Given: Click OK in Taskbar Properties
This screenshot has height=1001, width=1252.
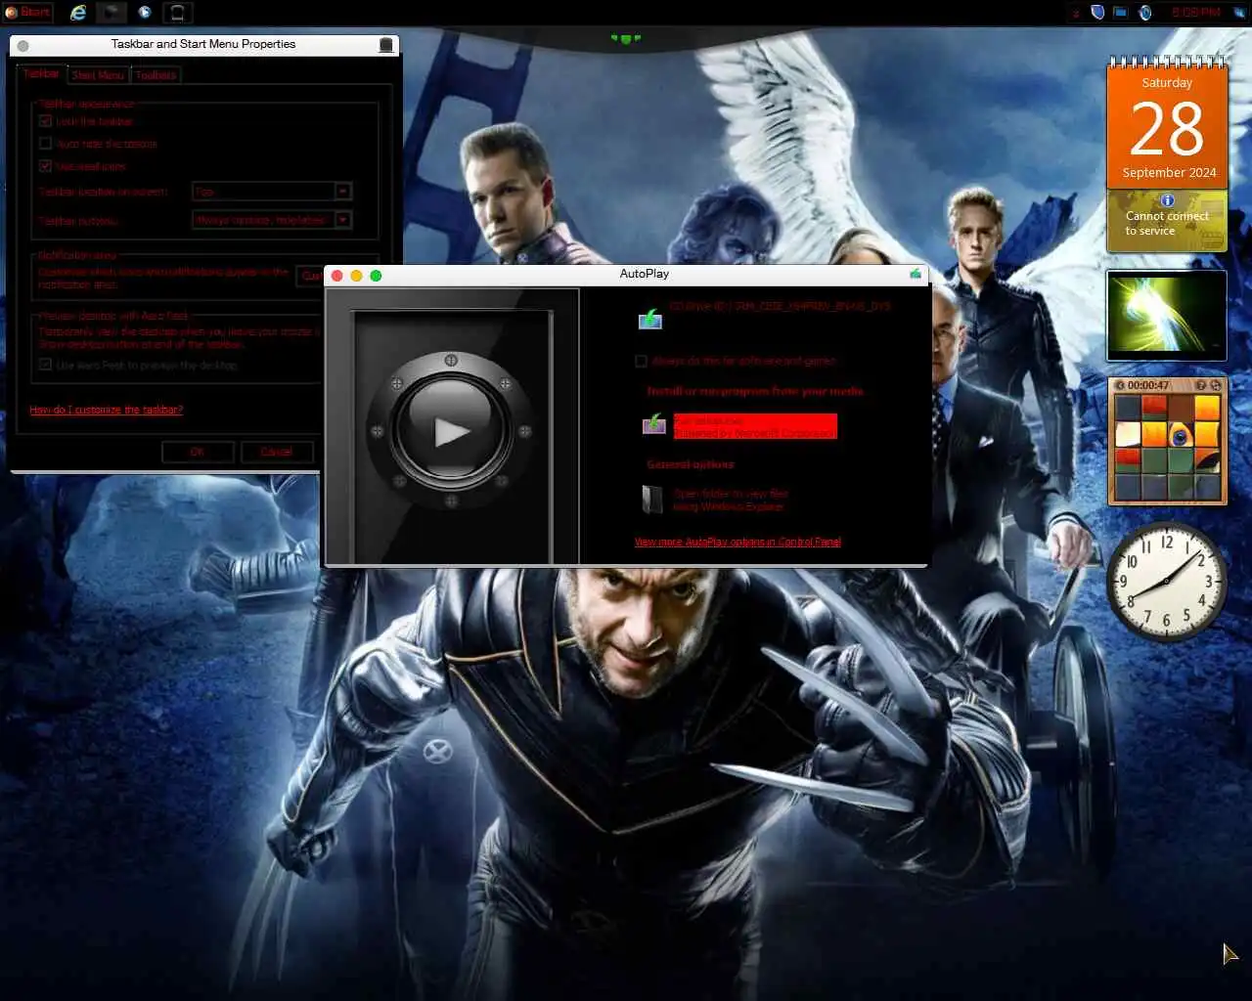Looking at the screenshot, I should pos(198,452).
